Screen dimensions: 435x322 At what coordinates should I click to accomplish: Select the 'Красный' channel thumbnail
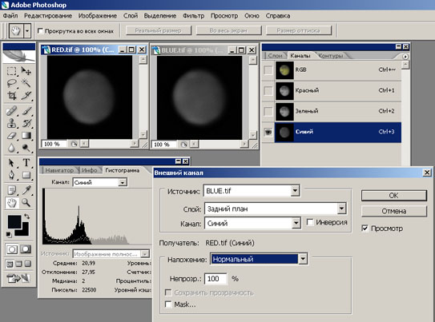click(x=284, y=91)
